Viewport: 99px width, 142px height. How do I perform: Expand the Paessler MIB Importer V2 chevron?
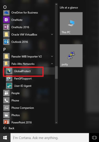tap(52, 56)
